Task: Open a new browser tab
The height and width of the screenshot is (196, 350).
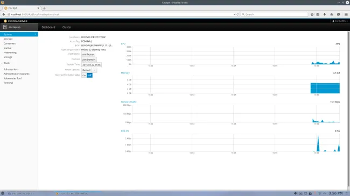Action: coord(44,8)
